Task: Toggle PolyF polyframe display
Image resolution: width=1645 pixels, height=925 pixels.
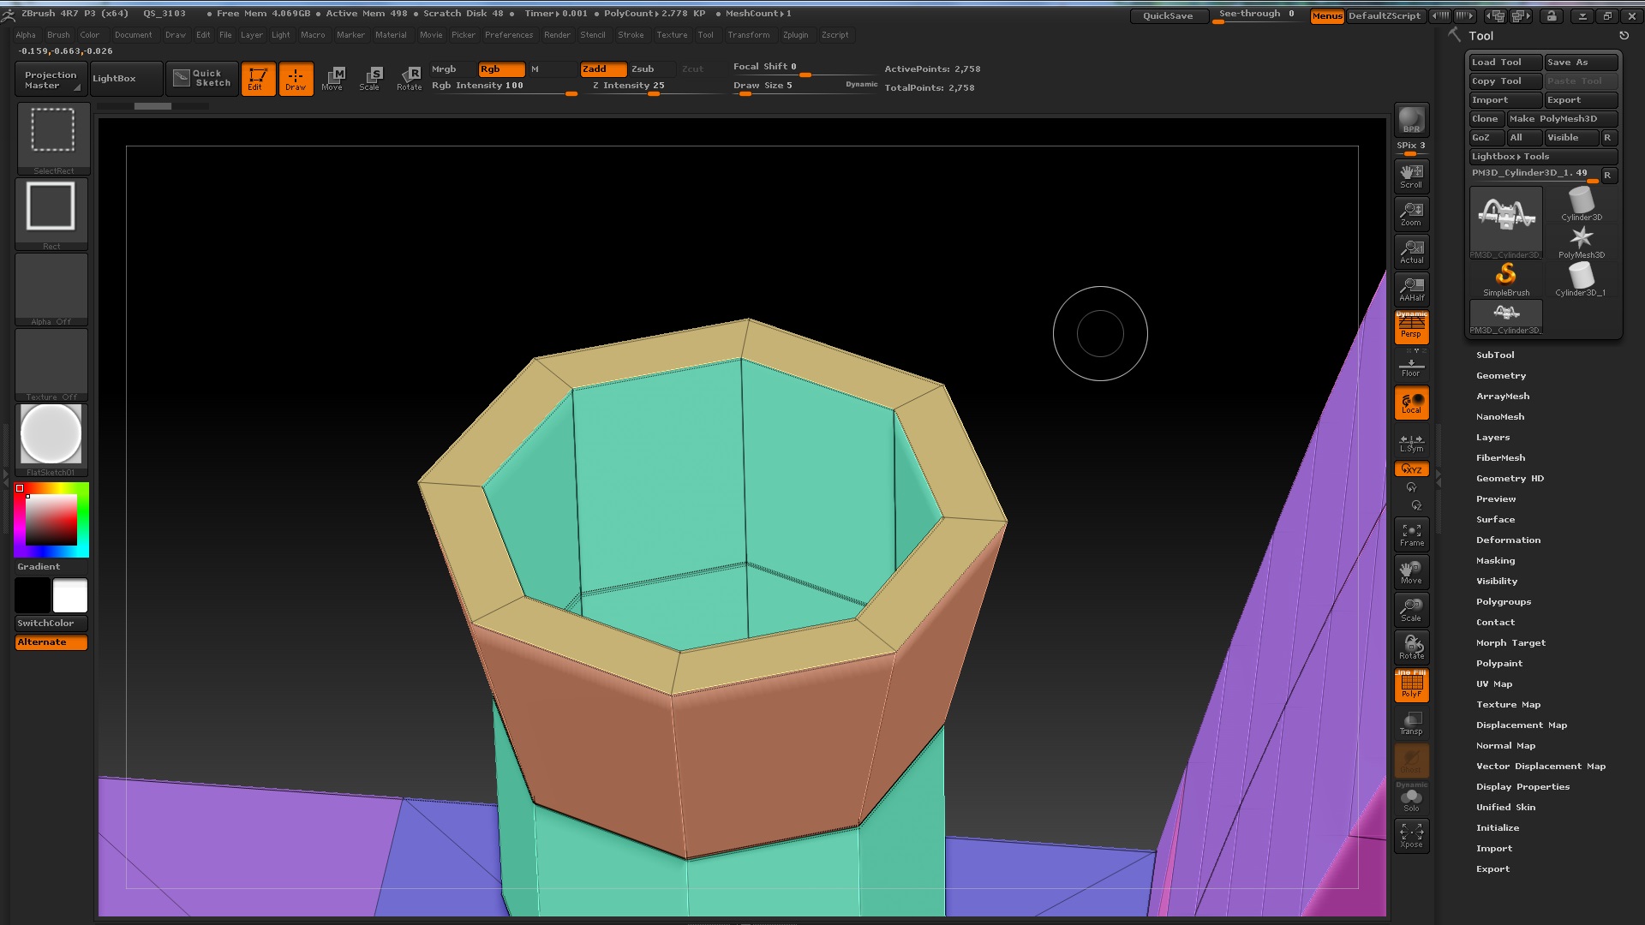Action: pos(1411,686)
